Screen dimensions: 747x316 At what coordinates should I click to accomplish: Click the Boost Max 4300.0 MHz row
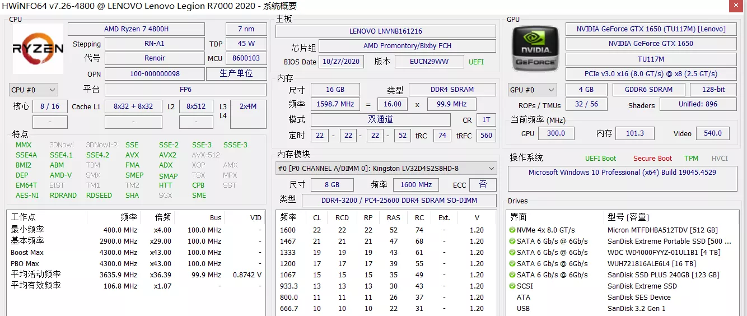[x=136, y=253]
